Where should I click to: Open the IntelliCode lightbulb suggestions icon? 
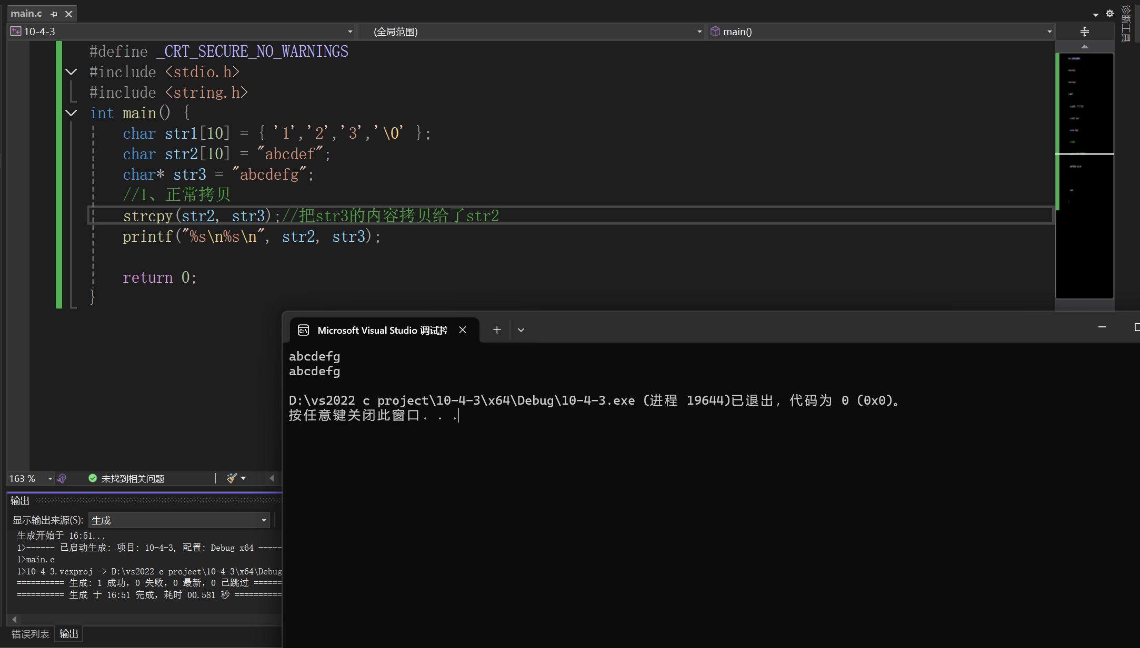point(62,478)
